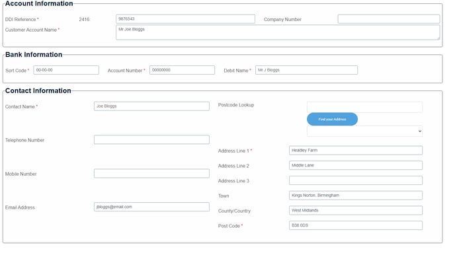Focus the Postcode Lookup field
Viewport: 455px width, 255px height.
pos(364,107)
